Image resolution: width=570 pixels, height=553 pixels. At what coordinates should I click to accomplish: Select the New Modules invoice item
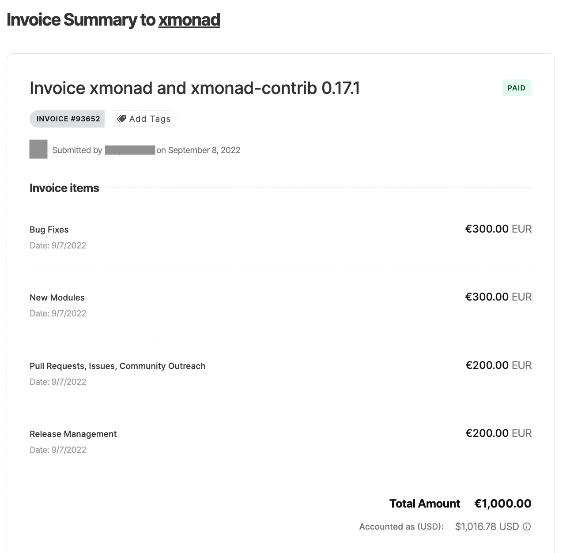pyautogui.click(x=57, y=297)
